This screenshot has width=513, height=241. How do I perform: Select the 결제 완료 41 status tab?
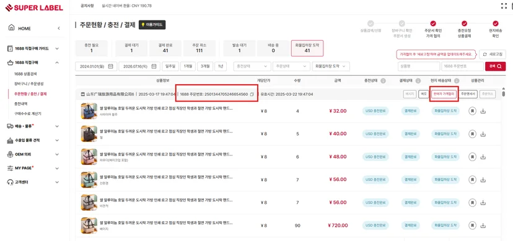pos(165,48)
